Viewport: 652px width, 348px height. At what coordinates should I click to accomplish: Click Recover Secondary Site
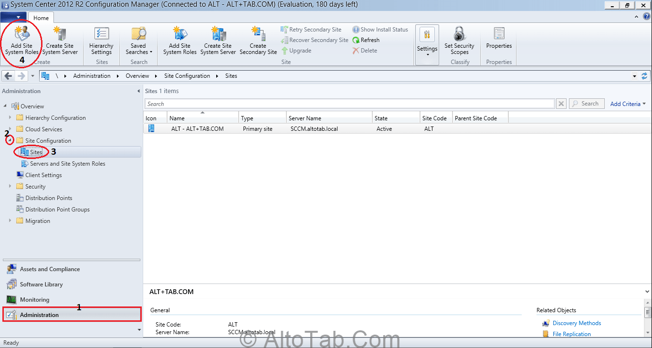tap(315, 40)
